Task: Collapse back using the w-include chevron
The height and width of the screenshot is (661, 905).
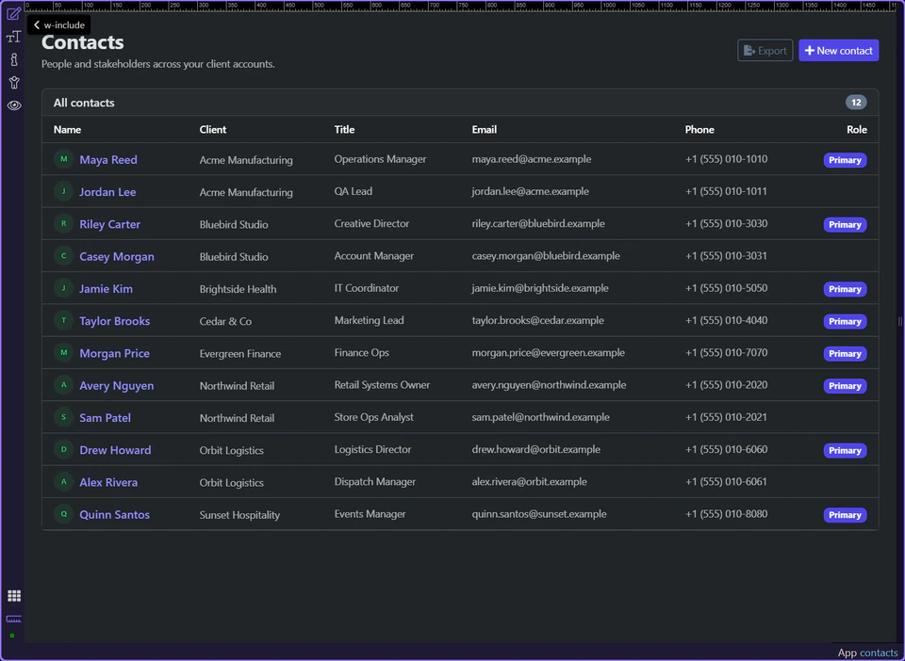Action: [36, 25]
